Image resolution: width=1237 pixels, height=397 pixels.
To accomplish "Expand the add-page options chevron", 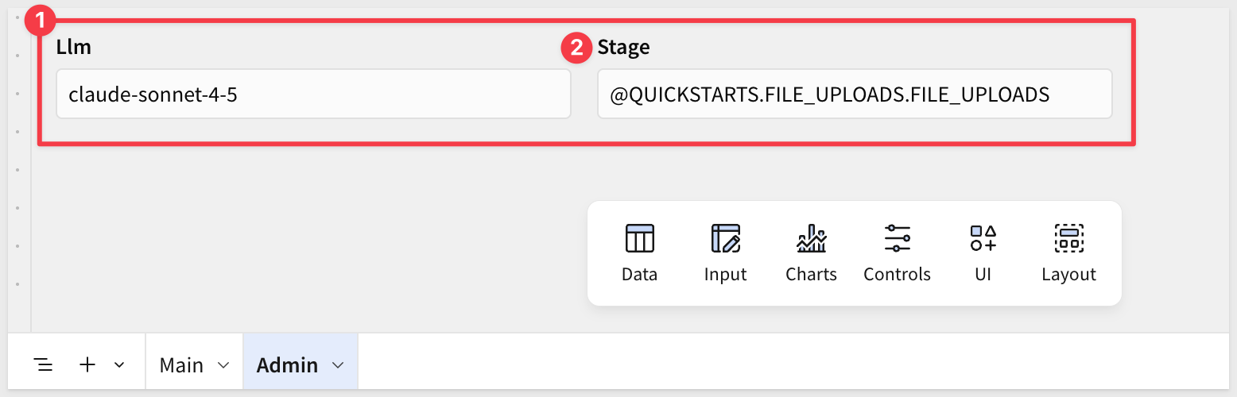I will pos(119,364).
